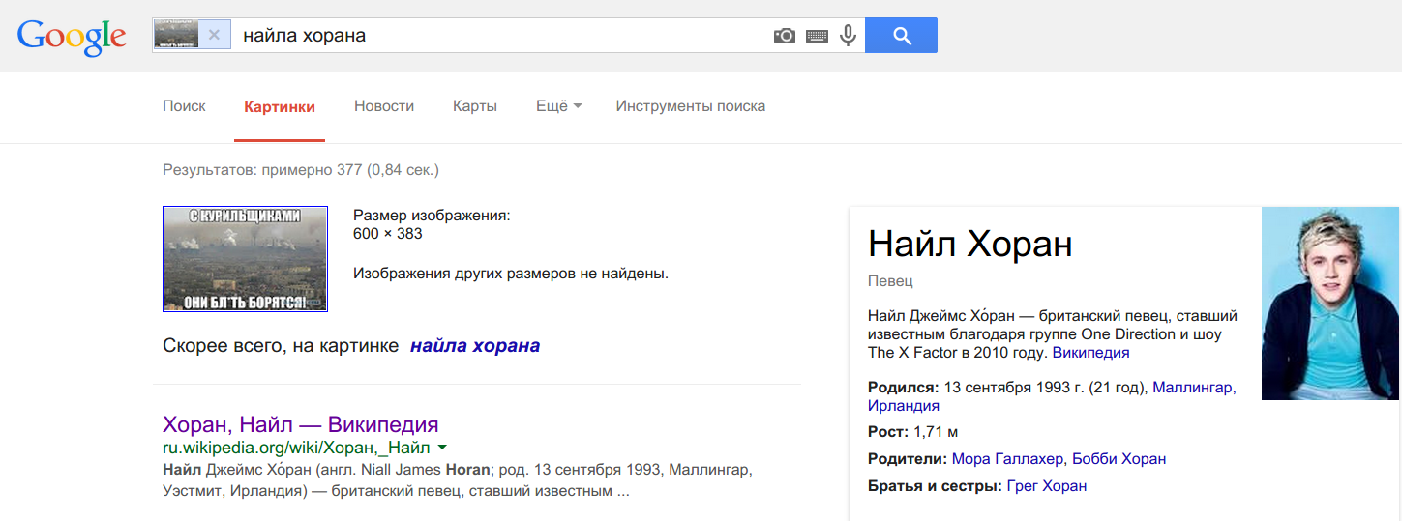1402x521 pixels.
Task: Click the Википедия link in knowledge panel
Action: tap(1091, 353)
